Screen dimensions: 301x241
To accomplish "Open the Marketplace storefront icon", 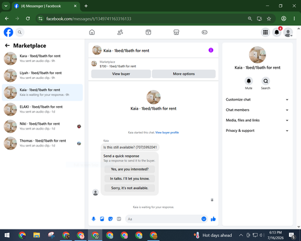I will click(x=176, y=32).
